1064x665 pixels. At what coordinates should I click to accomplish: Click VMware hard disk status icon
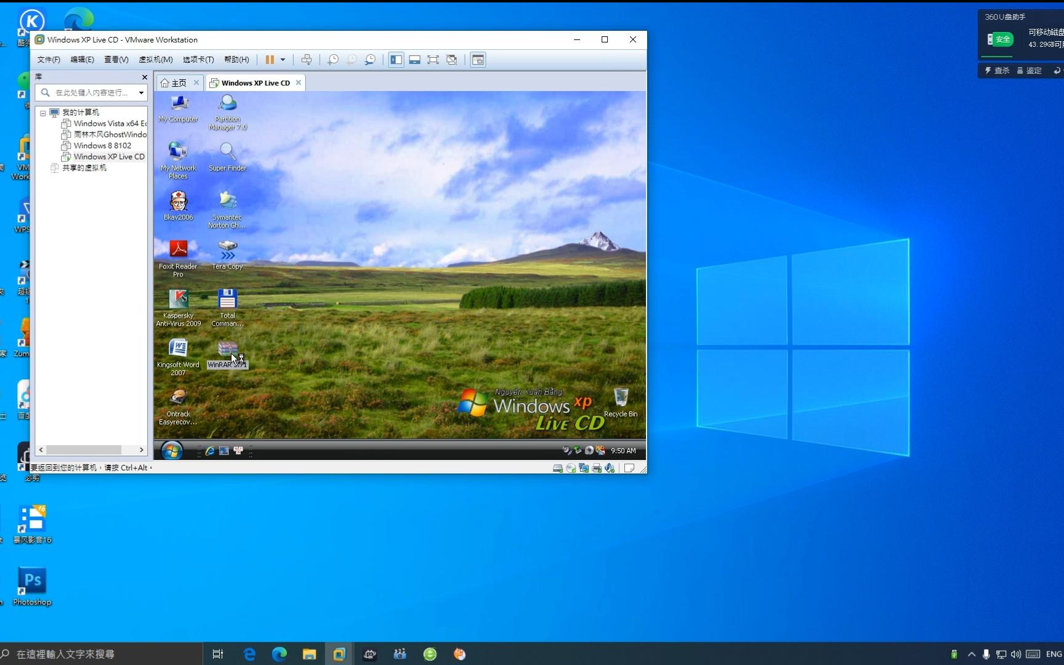(x=558, y=469)
